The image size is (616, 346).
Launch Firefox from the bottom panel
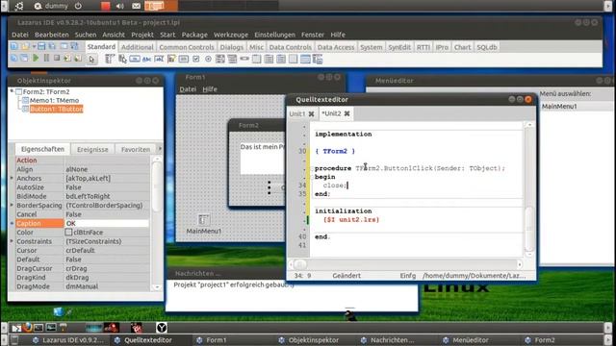pyautogui.click(x=27, y=327)
